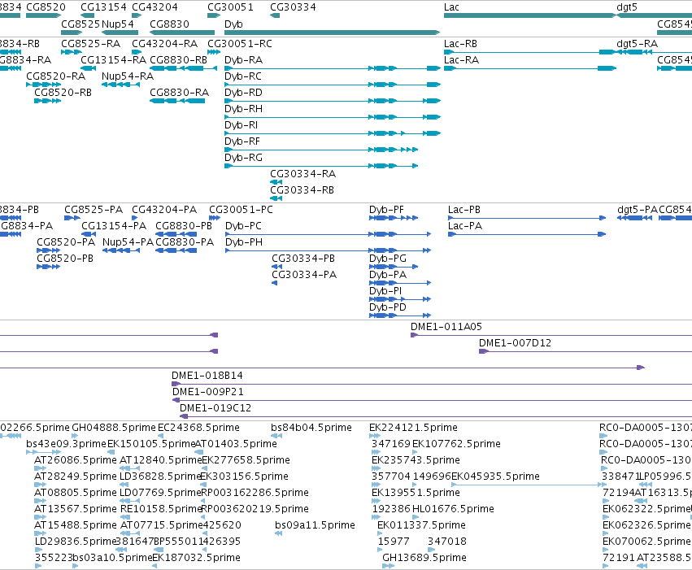692x570 pixels.
Task: Open protein Dyb-PF
Action: click(x=386, y=210)
